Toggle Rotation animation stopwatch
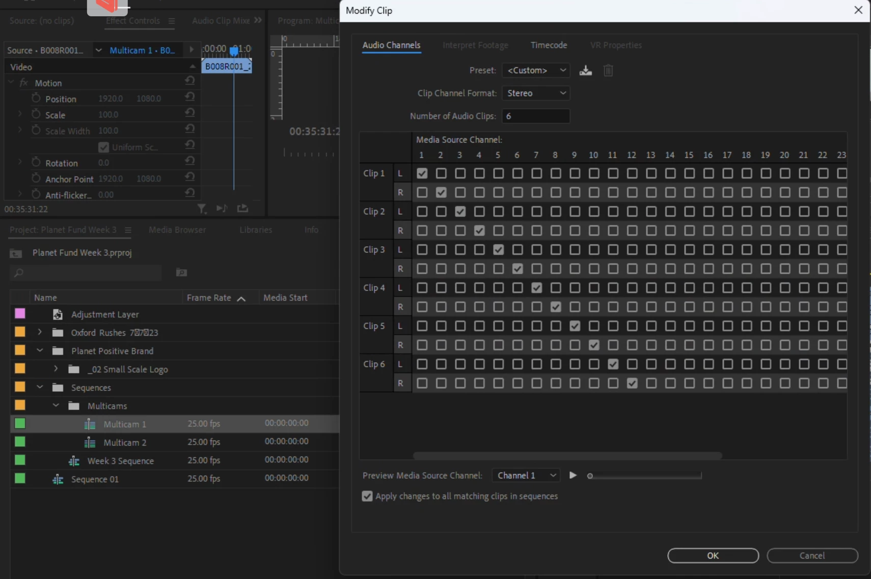871x579 pixels. 36,162
